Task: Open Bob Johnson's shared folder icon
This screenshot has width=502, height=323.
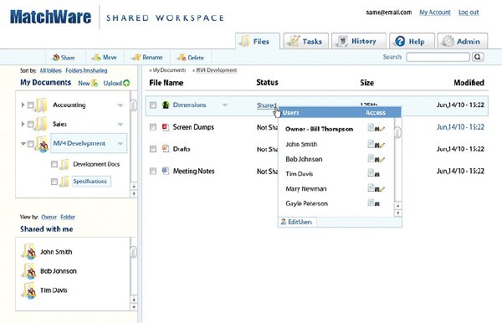Action: 28,271
